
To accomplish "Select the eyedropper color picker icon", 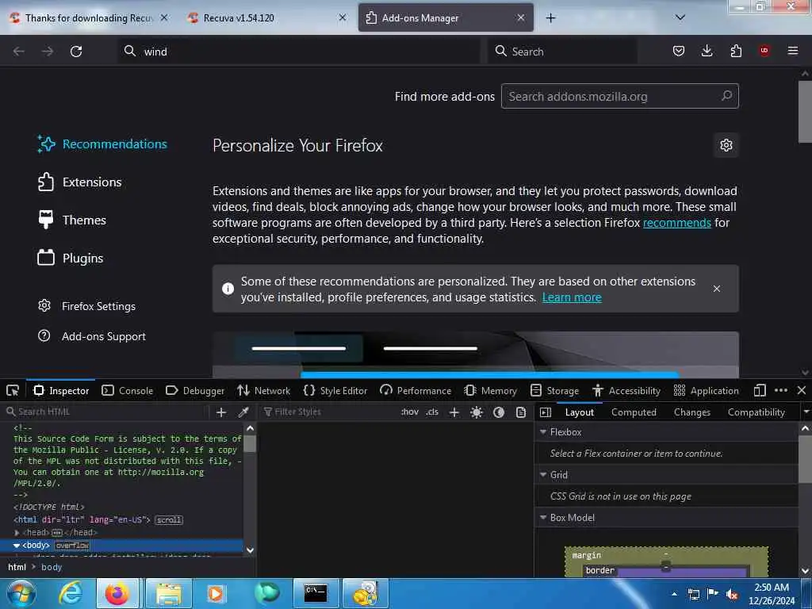I will 243,412.
